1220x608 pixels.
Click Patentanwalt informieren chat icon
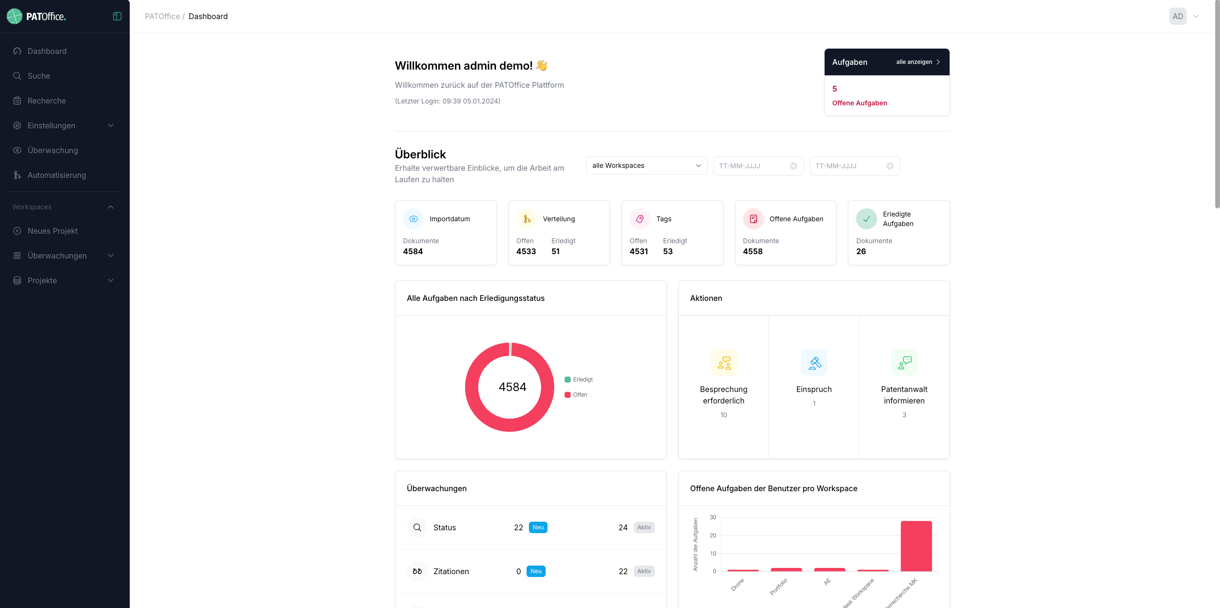[x=904, y=363]
